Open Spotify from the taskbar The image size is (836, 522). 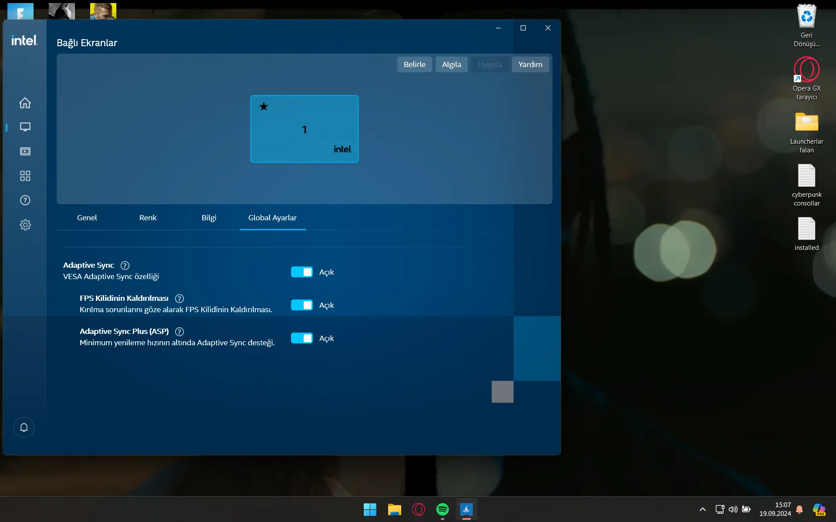pos(443,509)
